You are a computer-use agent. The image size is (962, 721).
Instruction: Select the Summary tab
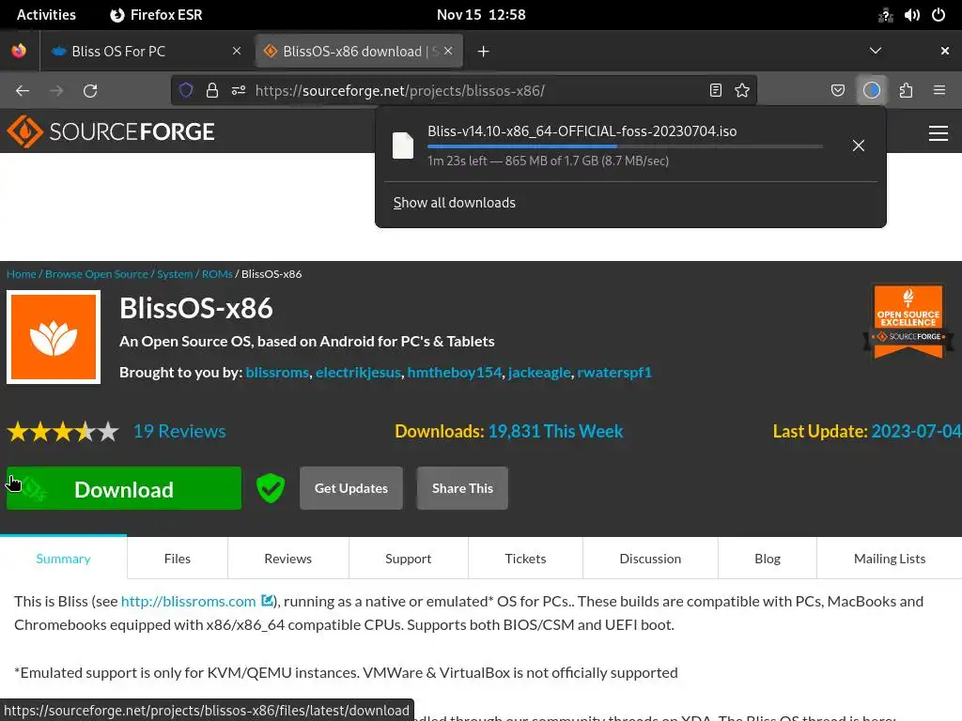coord(63,559)
